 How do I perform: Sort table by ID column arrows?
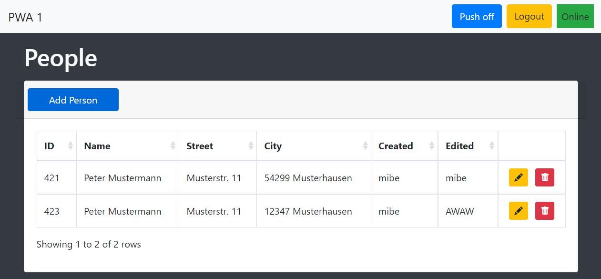pyautogui.click(x=71, y=146)
